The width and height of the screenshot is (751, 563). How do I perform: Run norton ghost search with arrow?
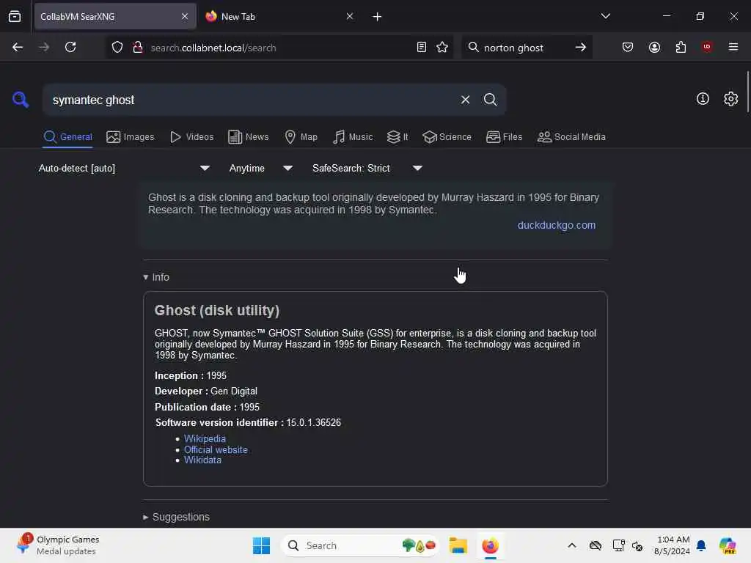(x=581, y=47)
